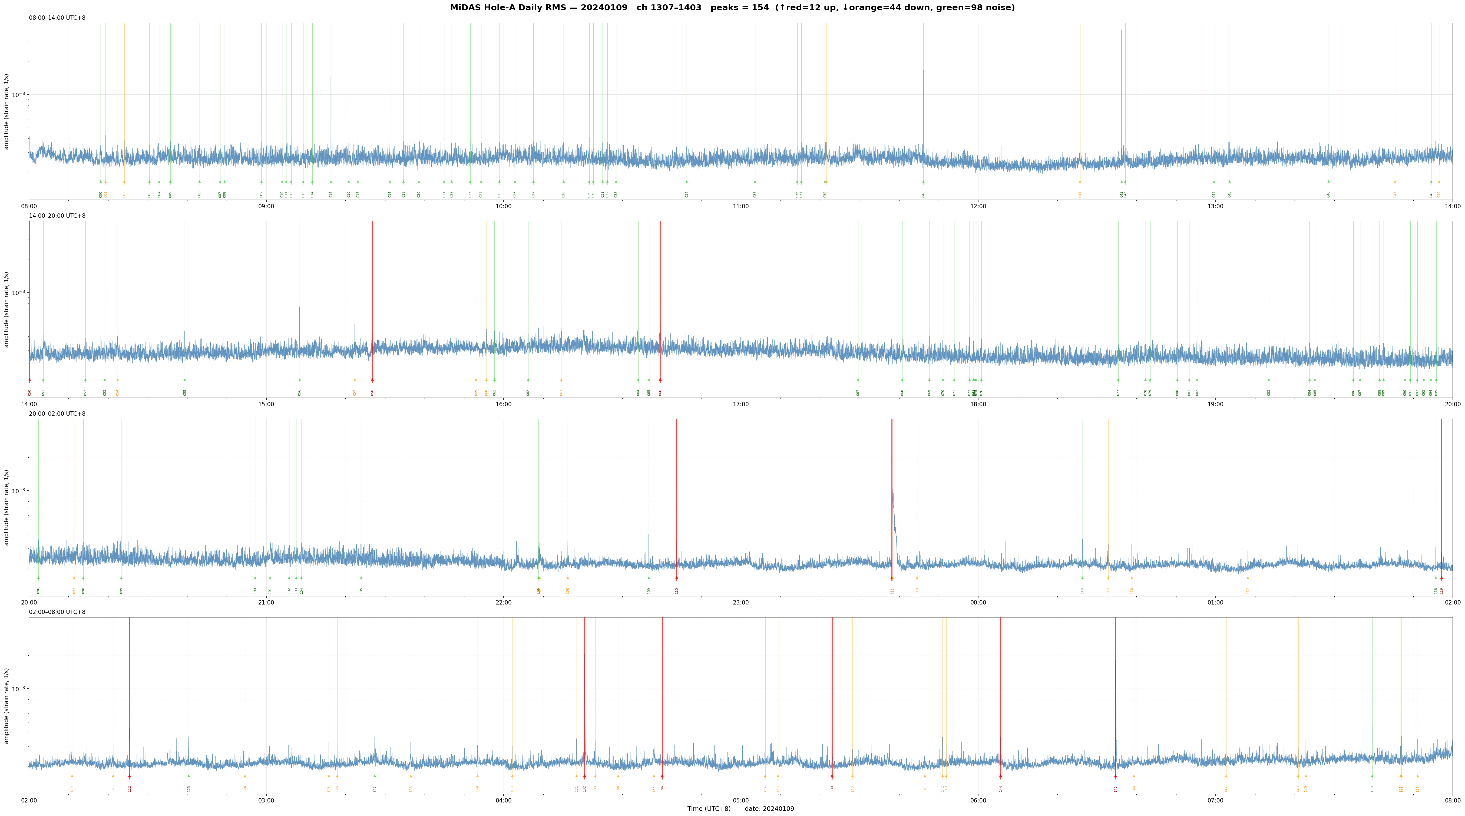
Task: Select the peak number label '096'
Action: point(39,591)
